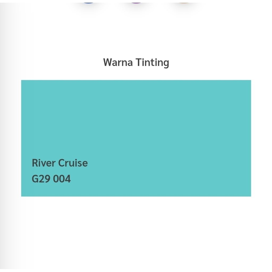Select the blue color circle at top
Image resolution: width=272 pixels, height=272 pixels.
pyautogui.click(x=89, y=1)
